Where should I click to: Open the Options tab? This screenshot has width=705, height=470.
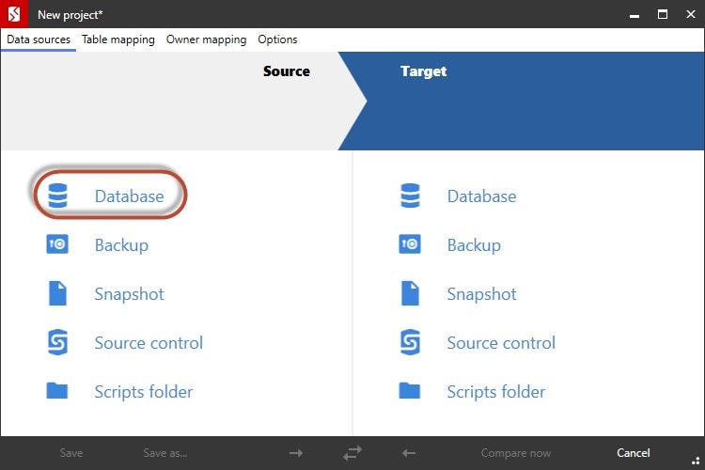pyautogui.click(x=277, y=39)
